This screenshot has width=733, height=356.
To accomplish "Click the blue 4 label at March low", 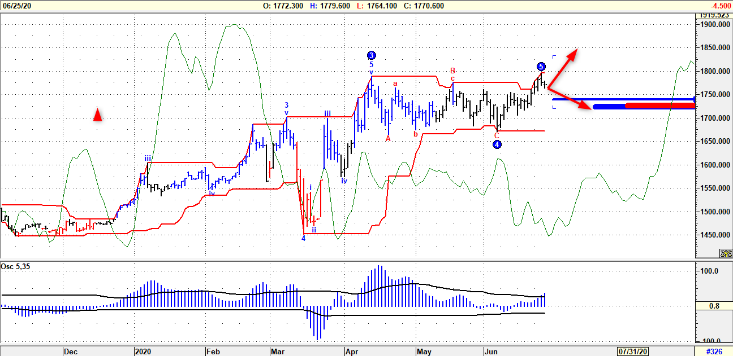I will point(303,238).
